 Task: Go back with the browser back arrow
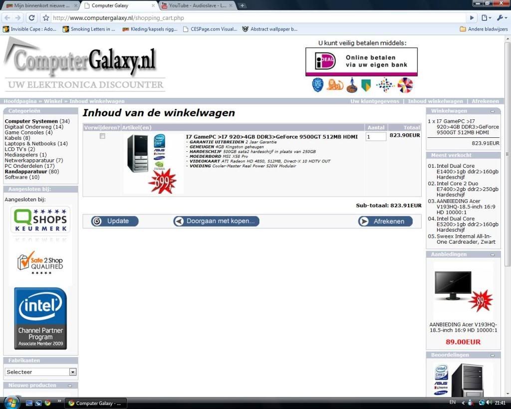click(7, 18)
